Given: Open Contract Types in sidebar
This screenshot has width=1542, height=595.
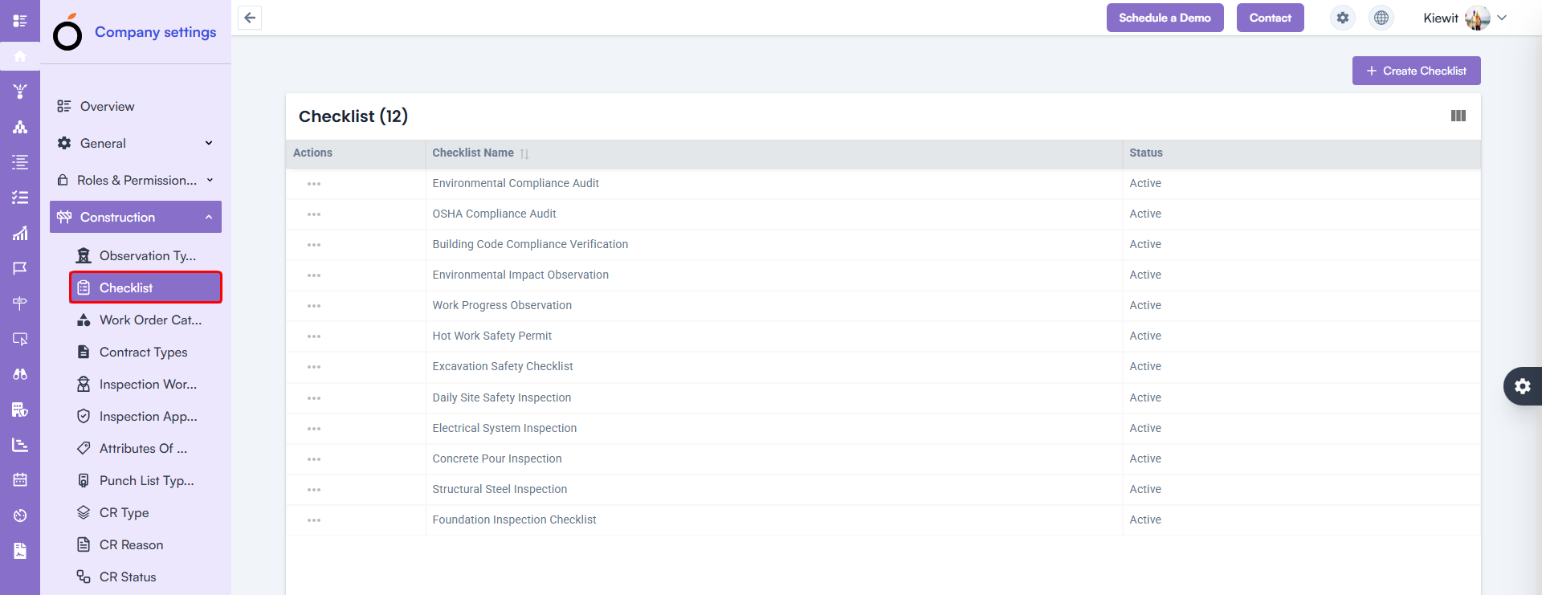Looking at the screenshot, I should tap(145, 352).
